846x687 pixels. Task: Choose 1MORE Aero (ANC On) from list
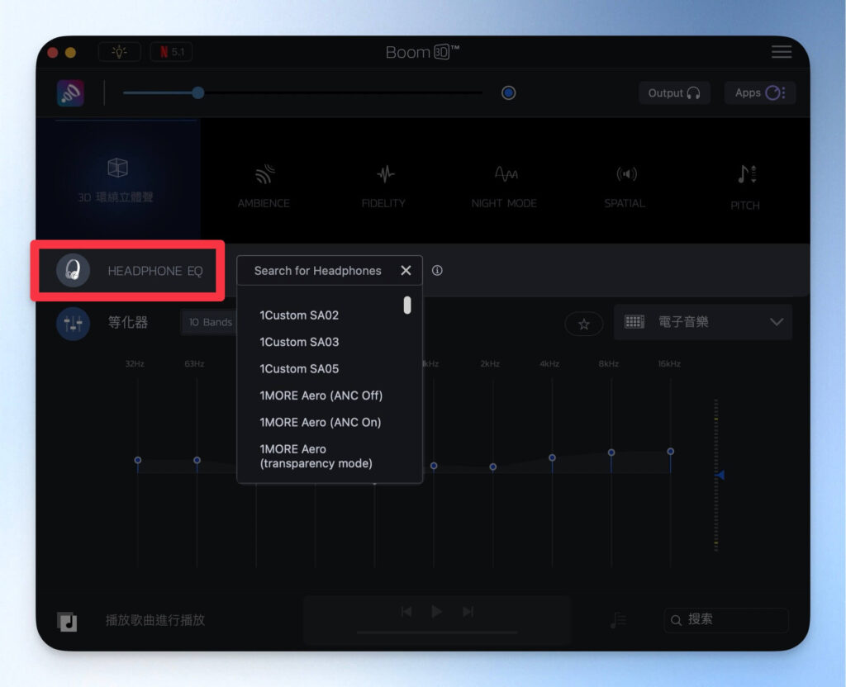tap(321, 422)
